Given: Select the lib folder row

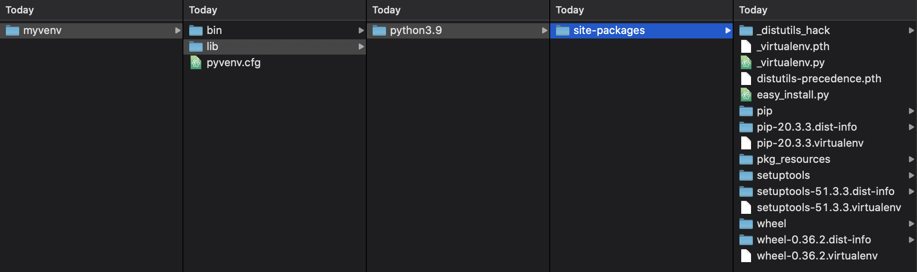Looking at the screenshot, I should click(275, 47).
